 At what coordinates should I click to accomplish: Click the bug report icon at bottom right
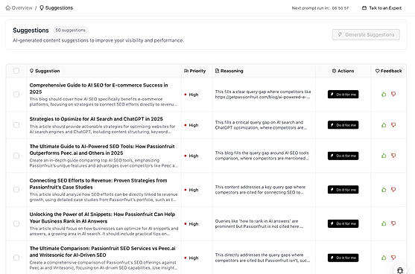400,270
